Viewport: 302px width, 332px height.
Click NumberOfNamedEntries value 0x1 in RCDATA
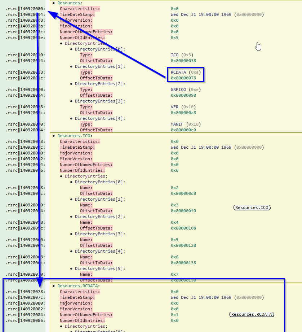coord(174,315)
